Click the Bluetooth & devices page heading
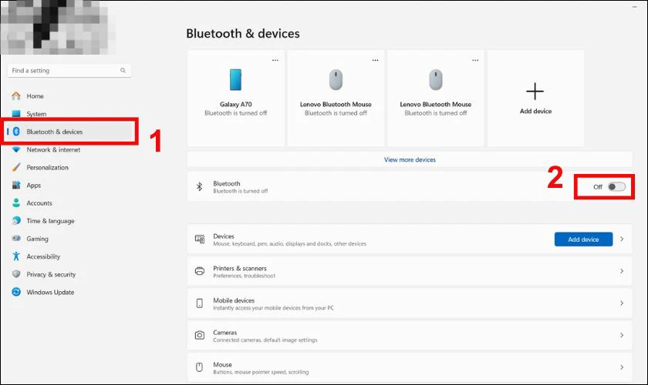This screenshot has height=385, width=648. 243,33
